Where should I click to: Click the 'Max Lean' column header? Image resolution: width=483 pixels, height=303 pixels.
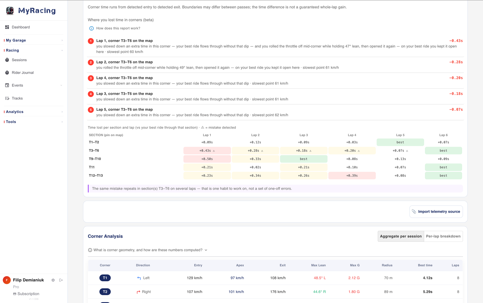click(x=318, y=265)
